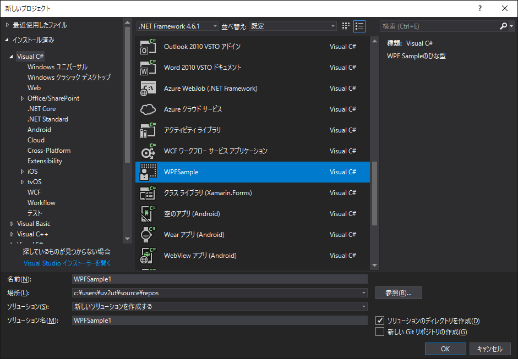Select the WCF category

coord(34,192)
